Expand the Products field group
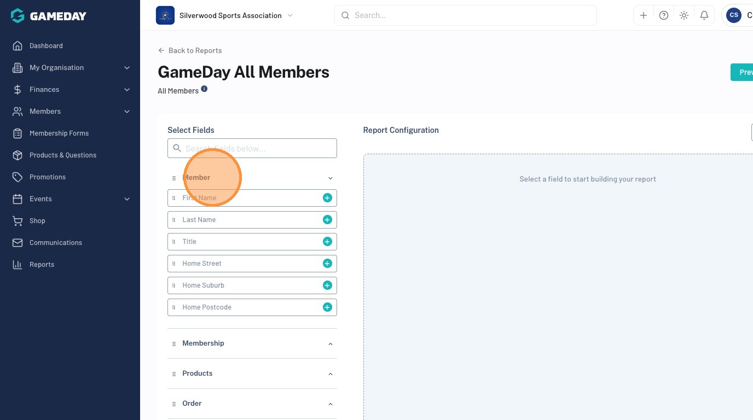Viewport: 753px width, 420px height. (x=331, y=374)
